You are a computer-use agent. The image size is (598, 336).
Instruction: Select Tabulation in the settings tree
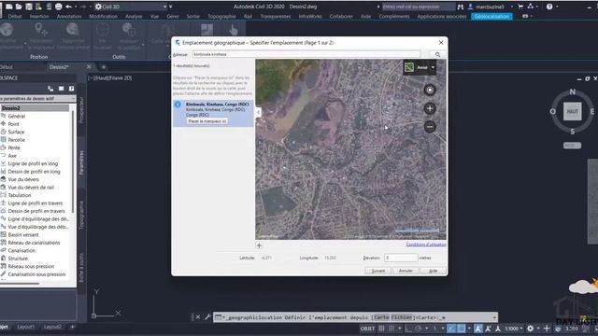pos(20,195)
